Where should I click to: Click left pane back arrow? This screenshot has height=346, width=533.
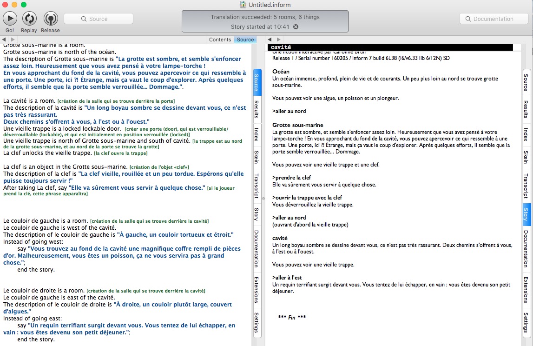[x=5, y=40]
